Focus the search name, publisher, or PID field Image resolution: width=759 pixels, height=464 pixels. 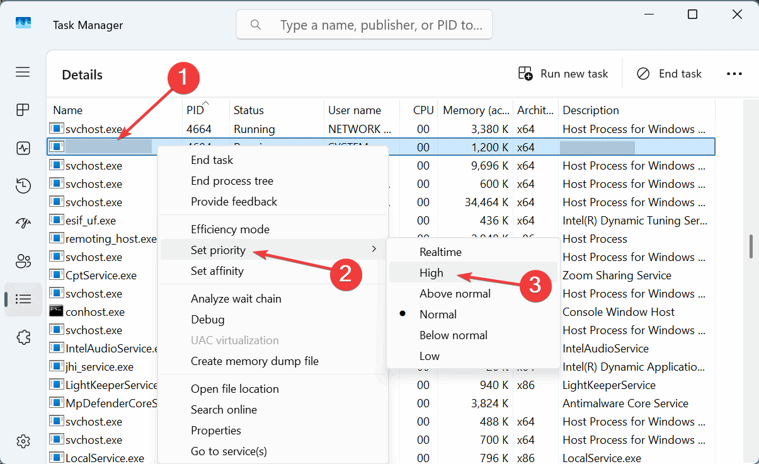364,25
